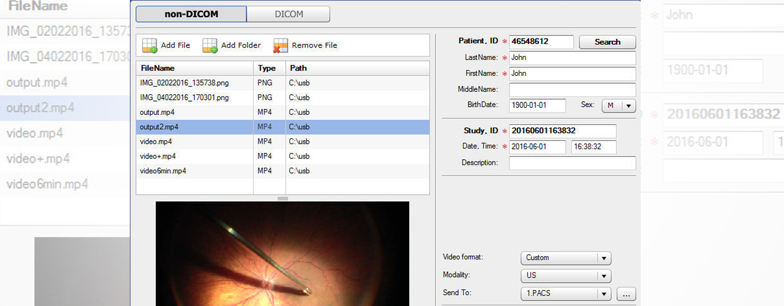The width and height of the screenshot is (784, 306).
Task: Select file IMG_04022016_170301.png in dialog list
Action: 282,97
